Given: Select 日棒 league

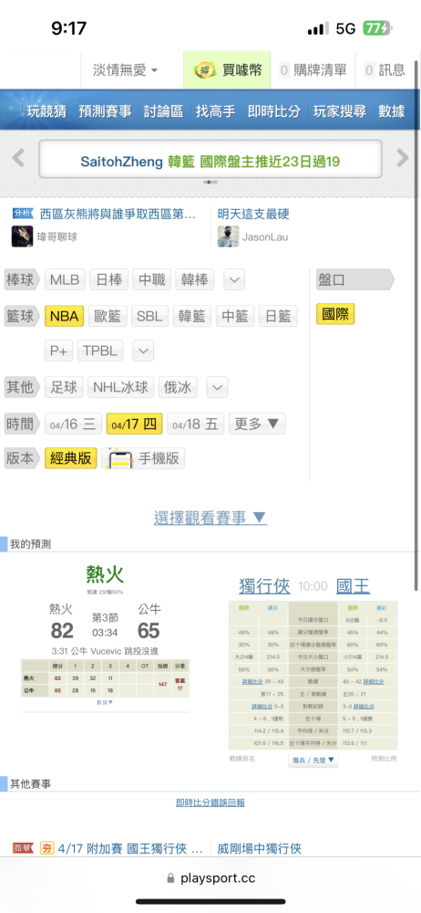Looking at the screenshot, I should tap(108, 279).
